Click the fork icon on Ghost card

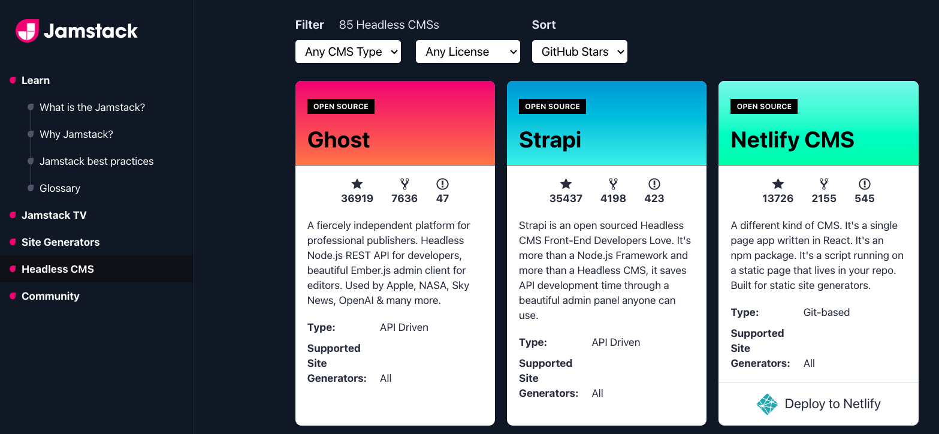pos(404,184)
